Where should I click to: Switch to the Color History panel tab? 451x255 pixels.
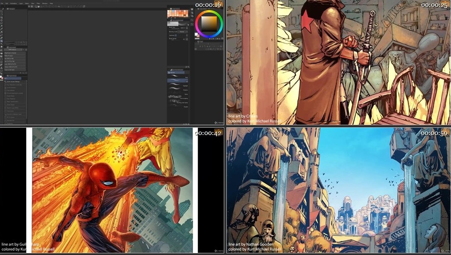click(x=176, y=9)
